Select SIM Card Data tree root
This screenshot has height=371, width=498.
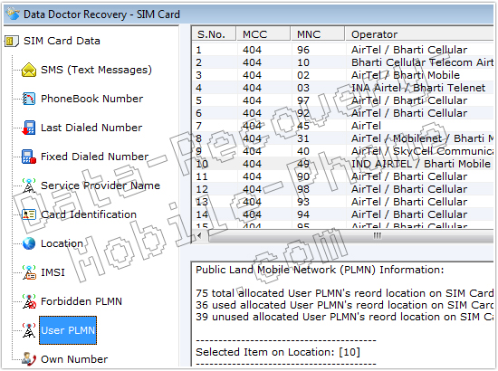pyautogui.click(x=62, y=41)
